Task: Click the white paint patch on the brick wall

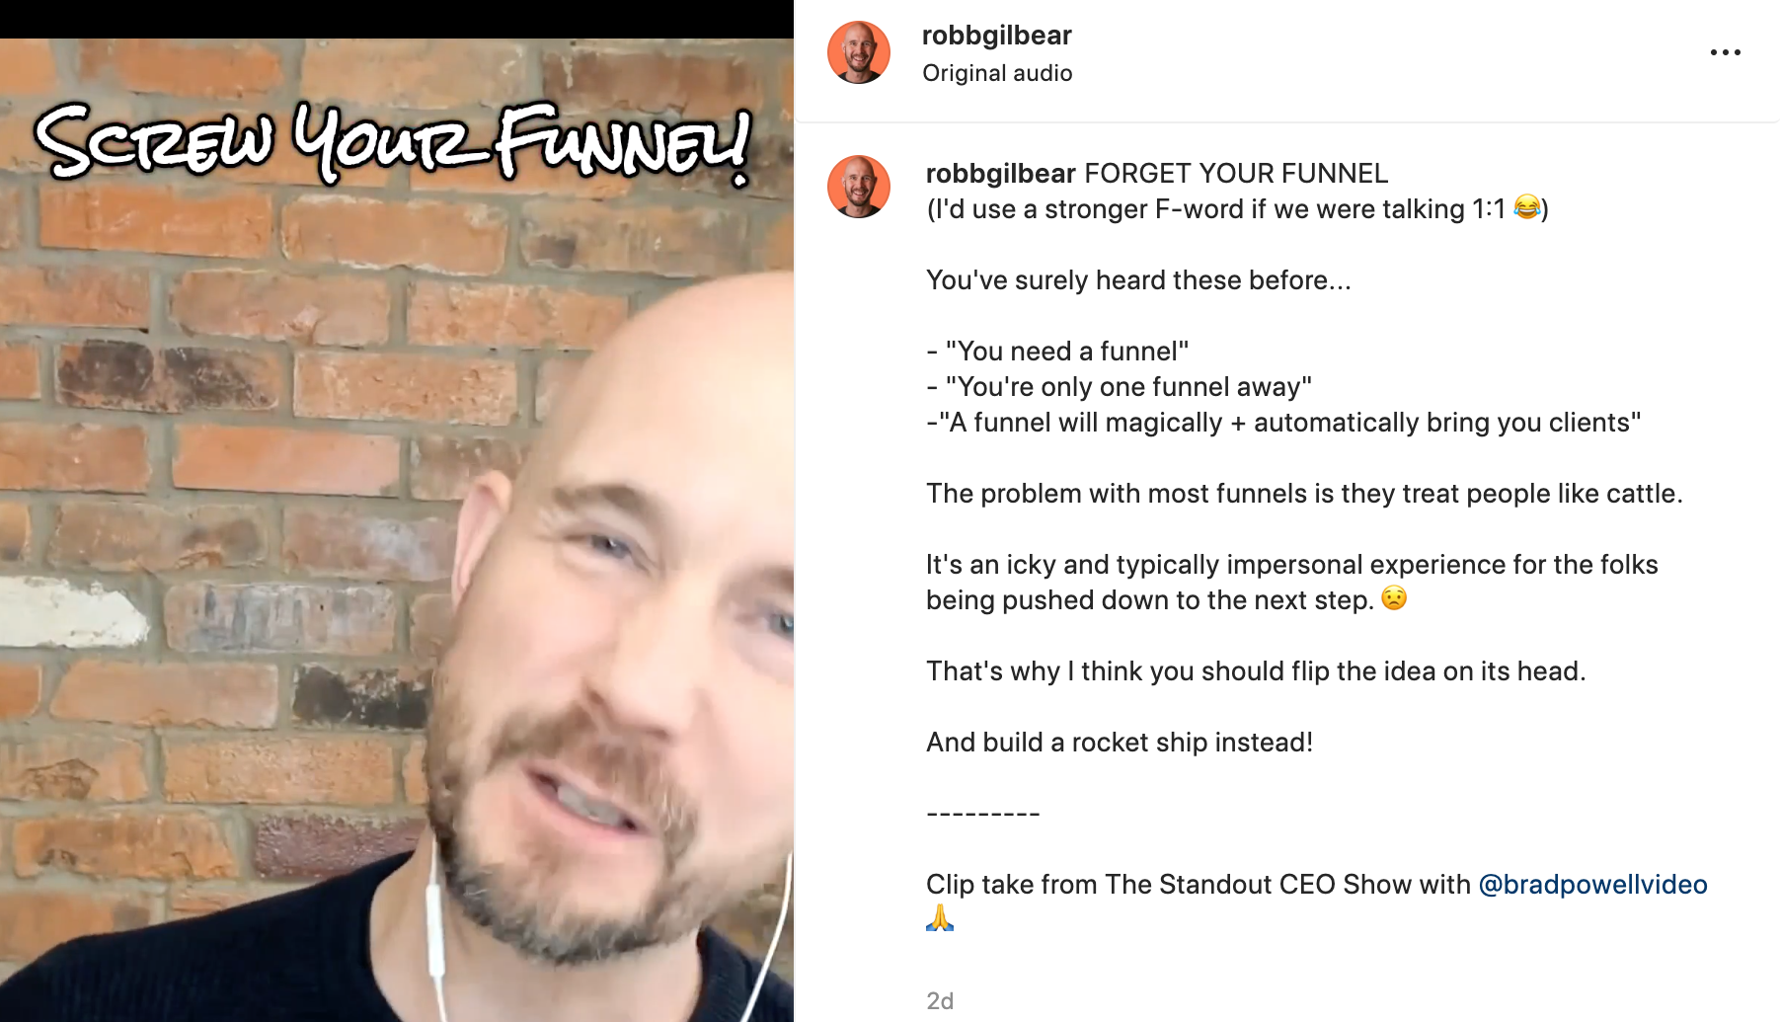Action: pyautogui.click(x=74, y=610)
